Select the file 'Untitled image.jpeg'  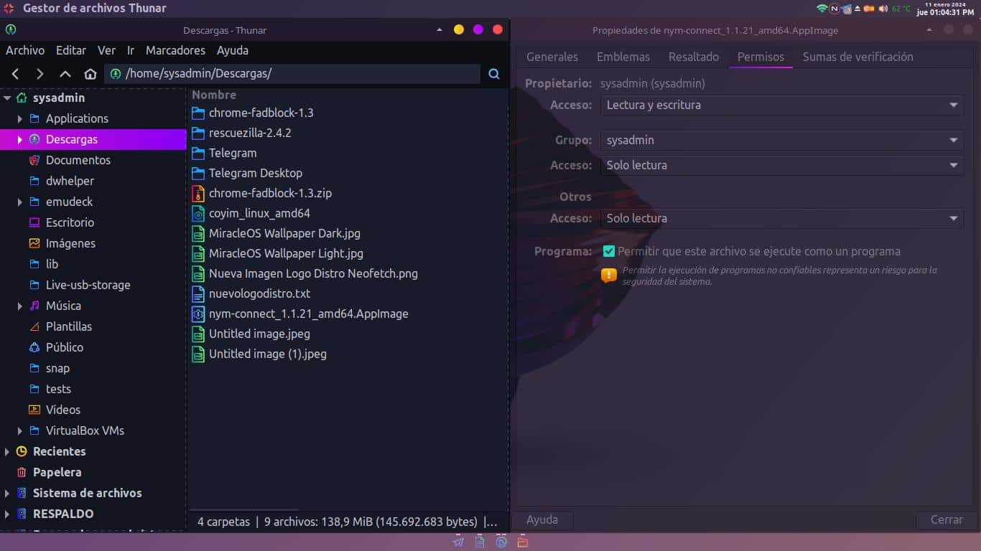pyautogui.click(x=259, y=334)
